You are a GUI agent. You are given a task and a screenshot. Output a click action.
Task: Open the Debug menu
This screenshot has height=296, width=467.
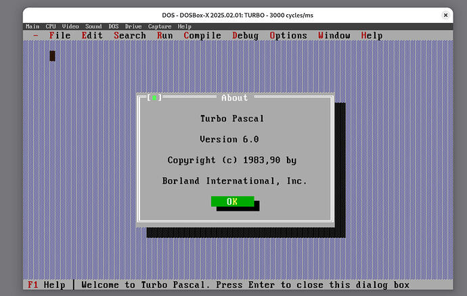246,35
